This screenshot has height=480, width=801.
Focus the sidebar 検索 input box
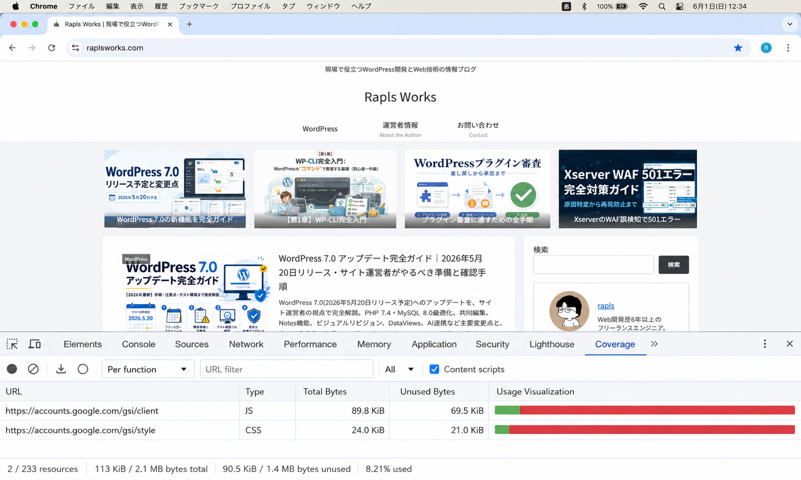click(593, 264)
